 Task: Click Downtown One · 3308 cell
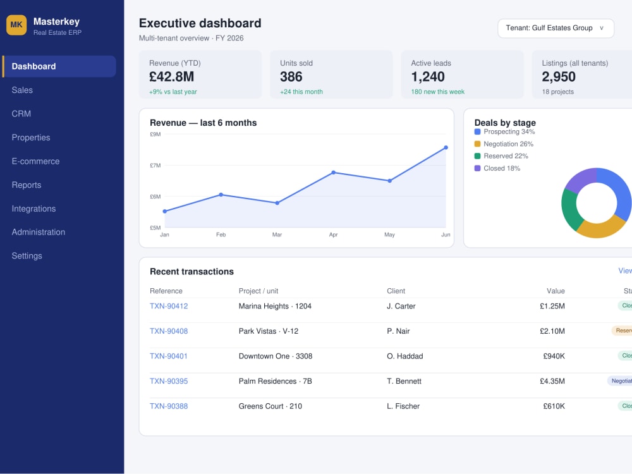(276, 356)
